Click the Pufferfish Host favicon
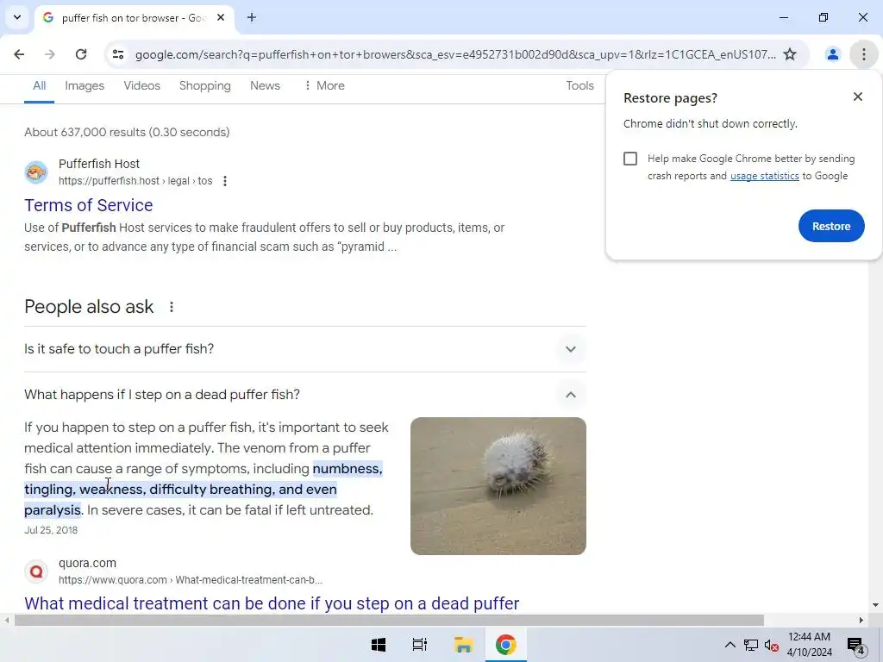Image resolution: width=883 pixels, height=662 pixels. [36, 172]
